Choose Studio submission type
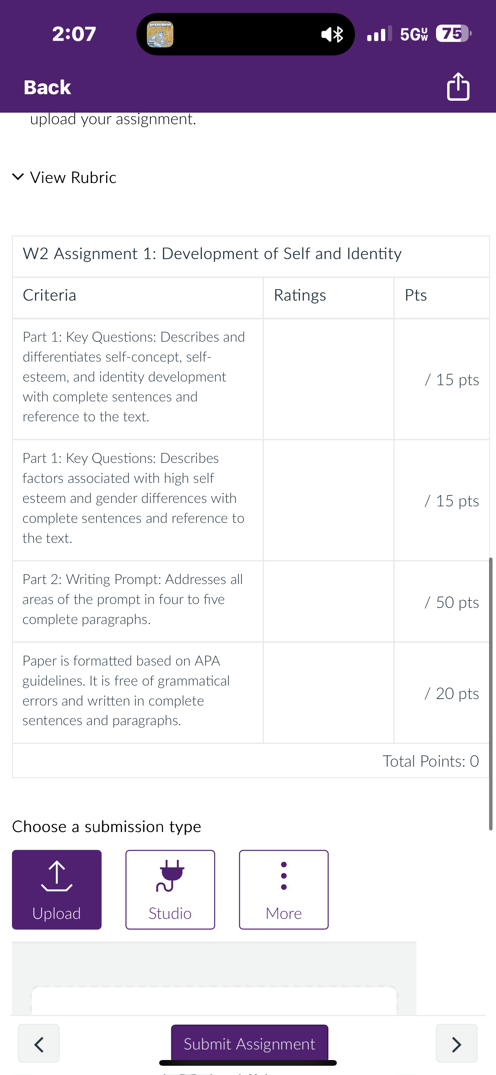The height and width of the screenshot is (1075, 496). point(170,889)
